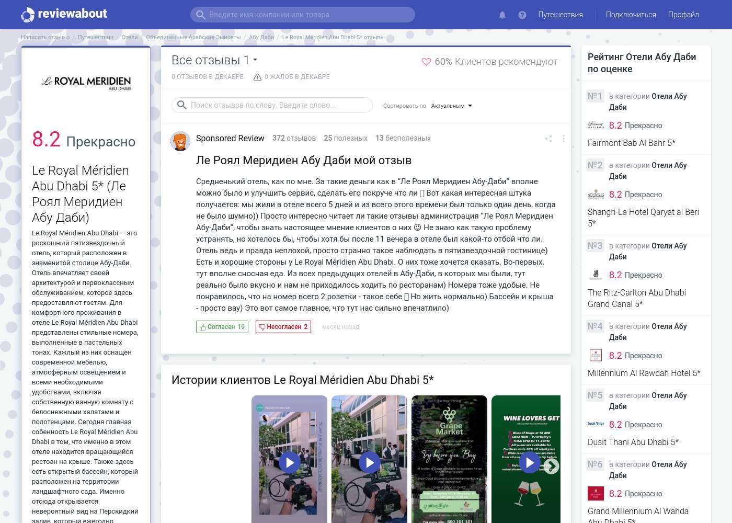
Task: Click Le Royal Meridien hotel logo
Action: pos(86,83)
